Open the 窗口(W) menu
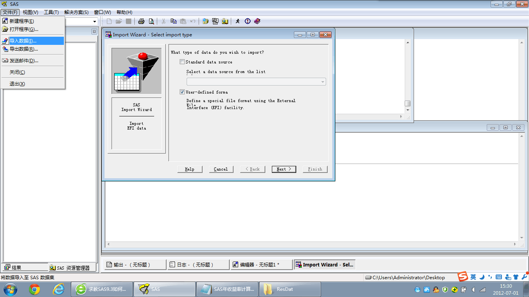The width and height of the screenshot is (529, 297). (102, 12)
